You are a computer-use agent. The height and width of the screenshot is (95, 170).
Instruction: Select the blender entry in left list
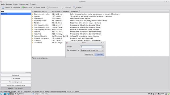tap(16, 14)
